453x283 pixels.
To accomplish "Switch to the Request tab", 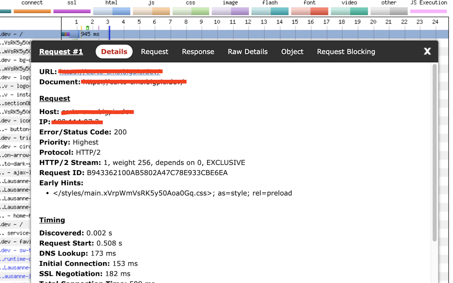I will click(155, 52).
